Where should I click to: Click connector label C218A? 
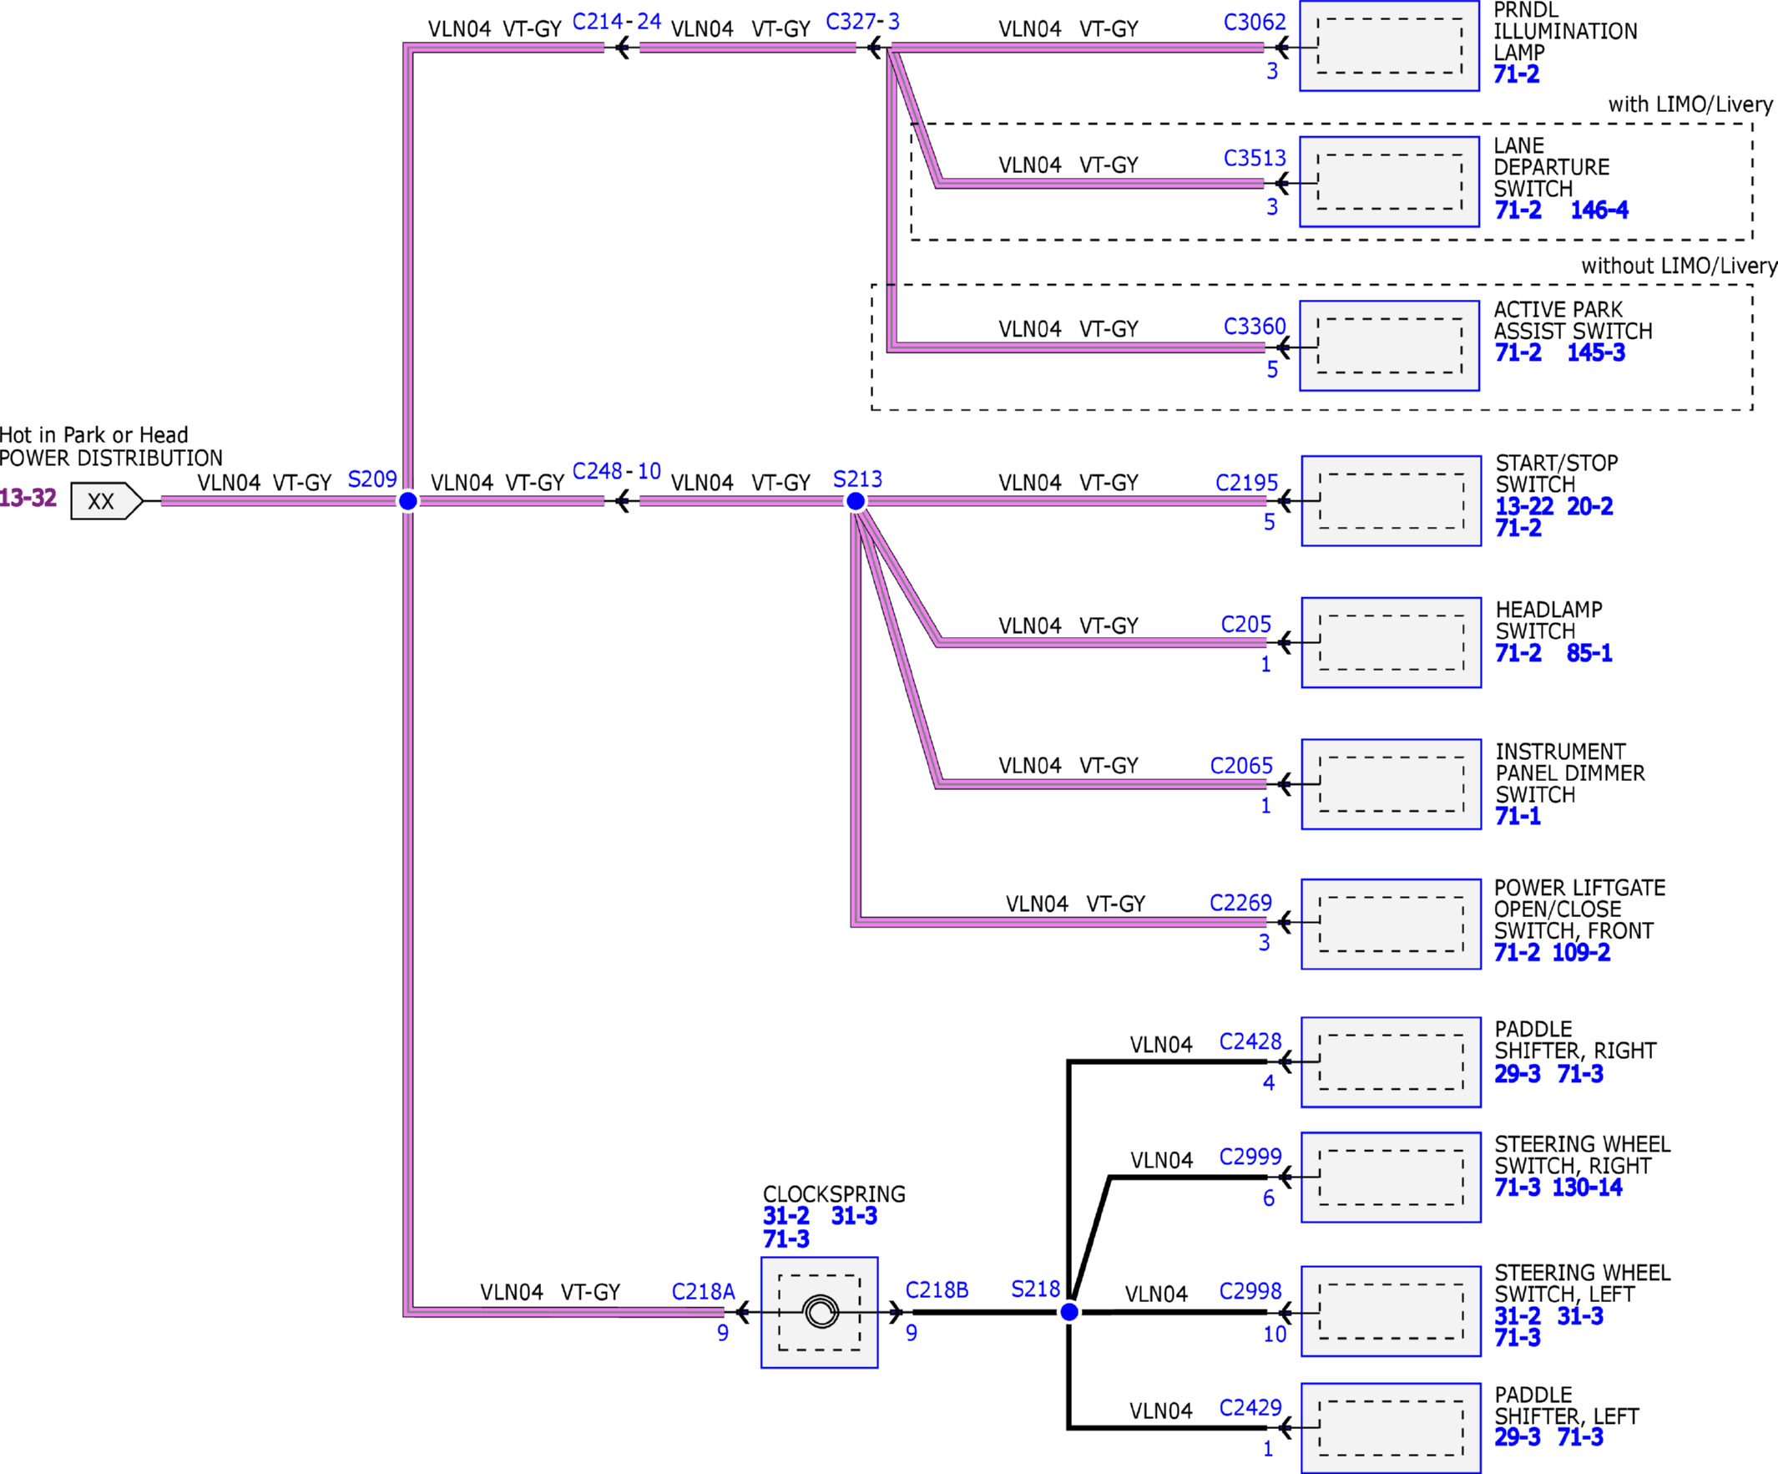(703, 1292)
